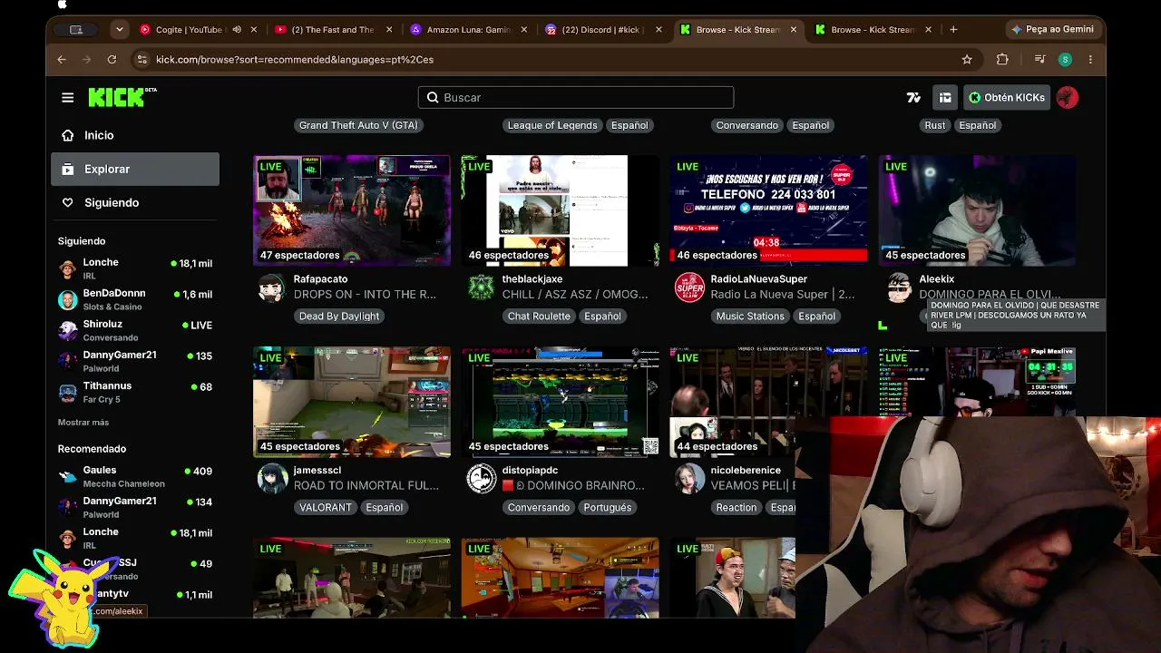Viewport: 1161px width, 653px height.
Task: Switch to the Cogite YouTube tab
Action: pyautogui.click(x=188, y=29)
